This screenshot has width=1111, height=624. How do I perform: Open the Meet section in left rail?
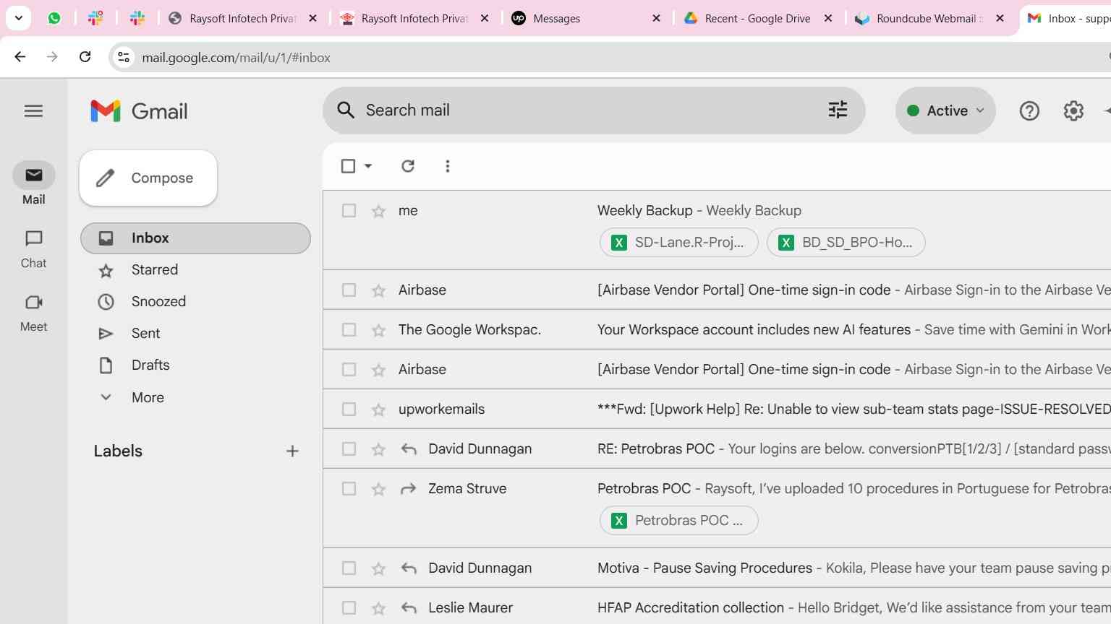tap(33, 312)
